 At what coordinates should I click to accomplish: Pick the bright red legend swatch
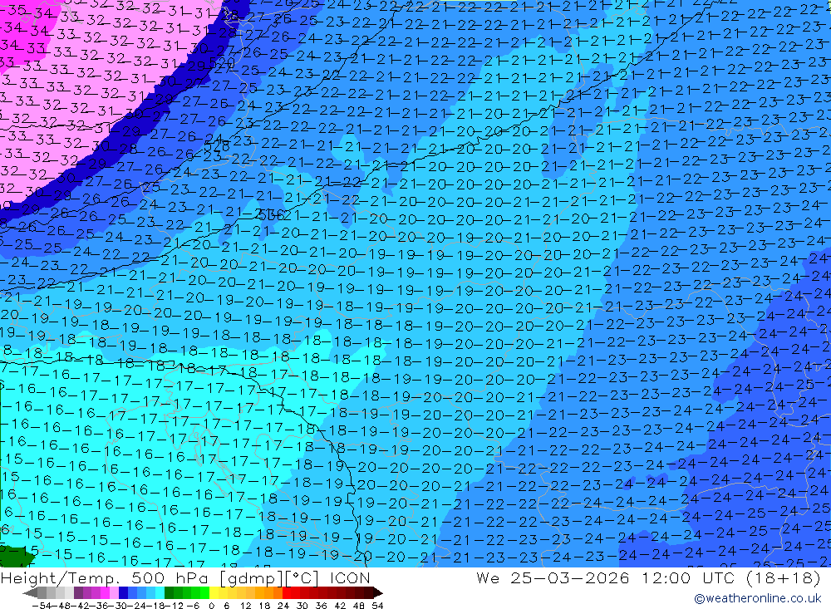(x=288, y=593)
